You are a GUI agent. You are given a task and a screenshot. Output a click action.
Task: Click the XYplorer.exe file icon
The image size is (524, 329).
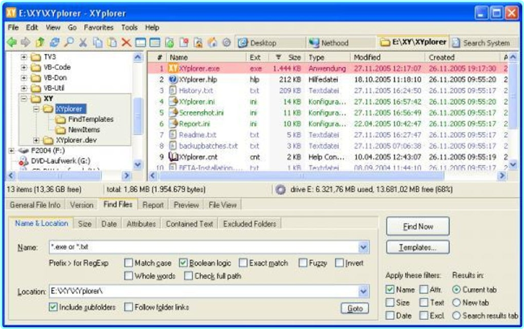tap(172, 68)
